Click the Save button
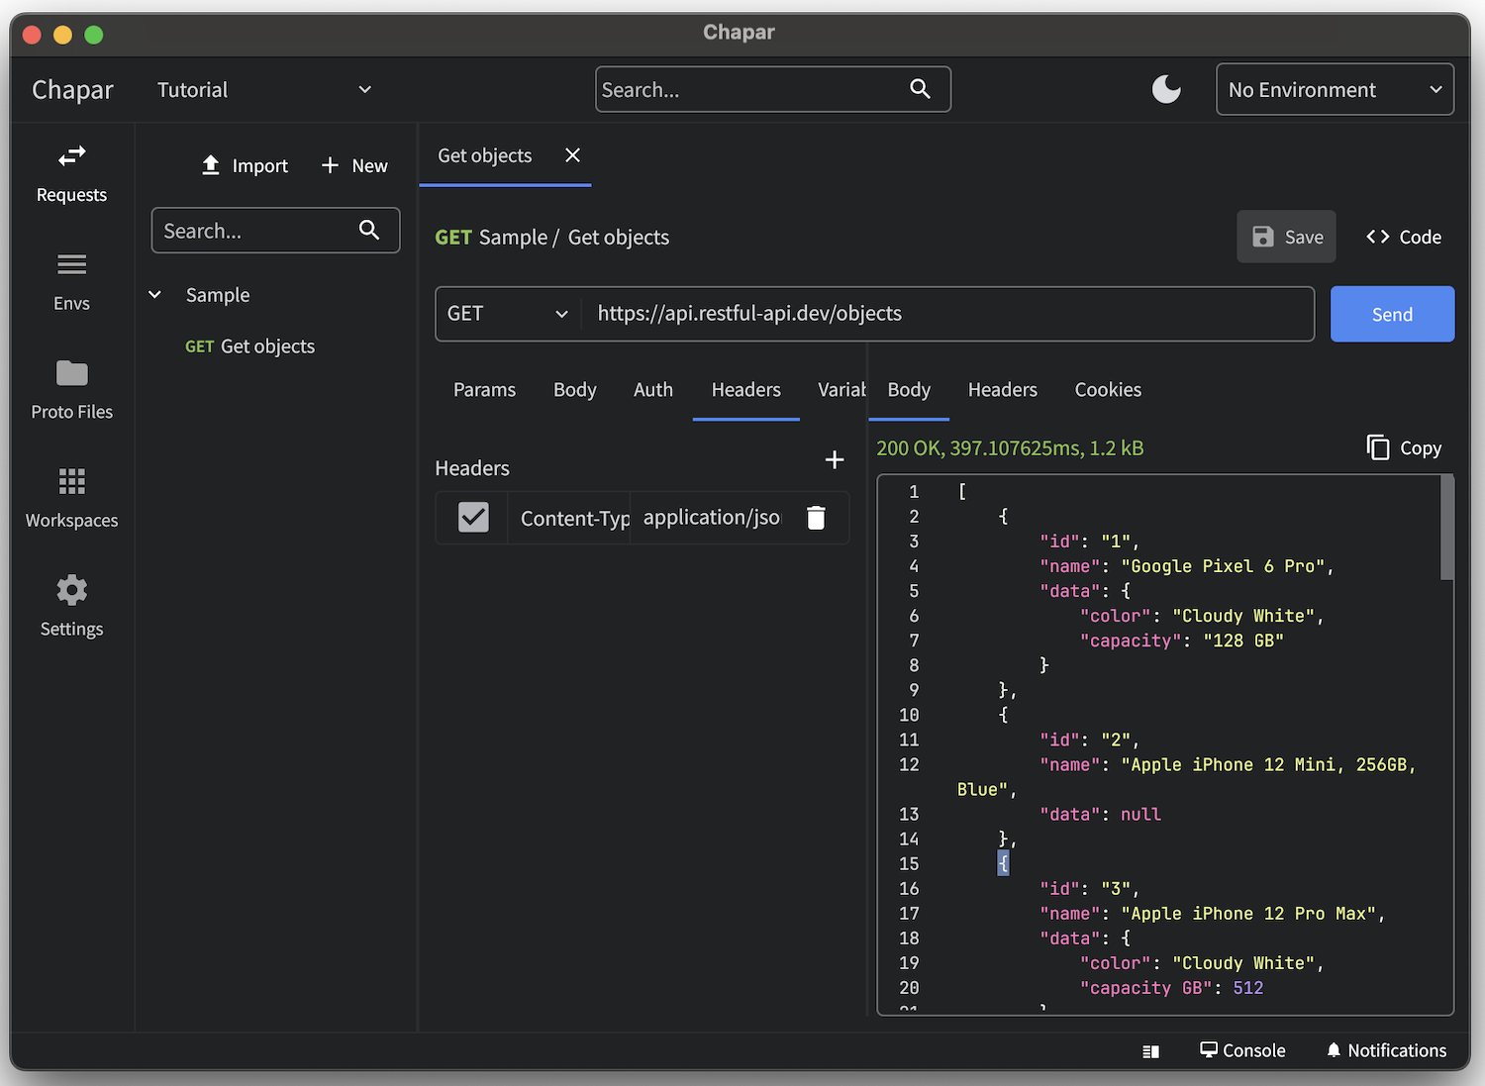 (1286, 238)
